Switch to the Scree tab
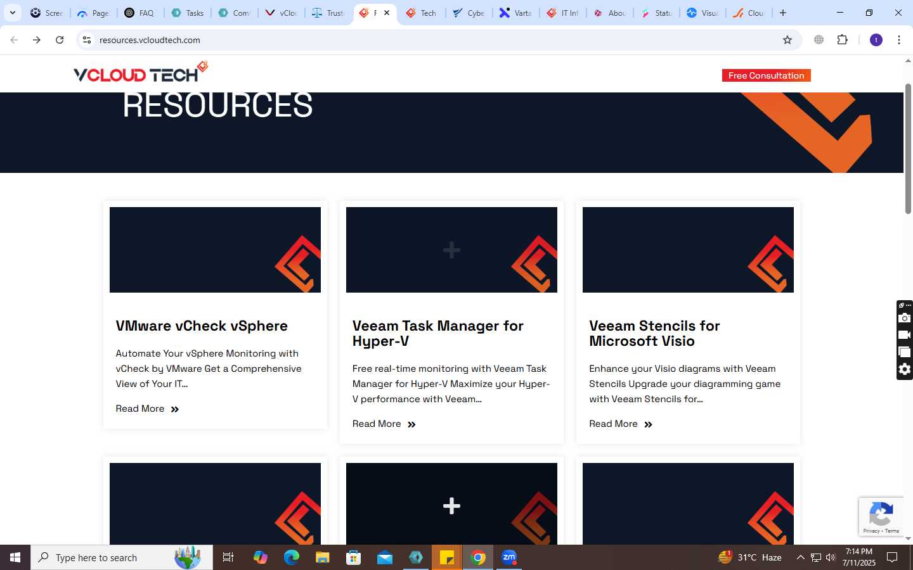 pyautogui.click(x=47, y=13)
